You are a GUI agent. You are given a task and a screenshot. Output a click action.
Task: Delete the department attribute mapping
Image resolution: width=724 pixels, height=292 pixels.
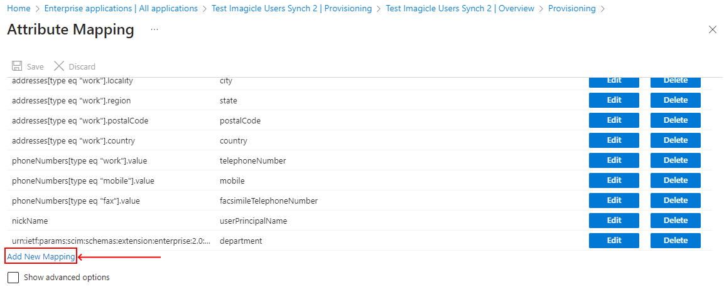click(675, 241)
